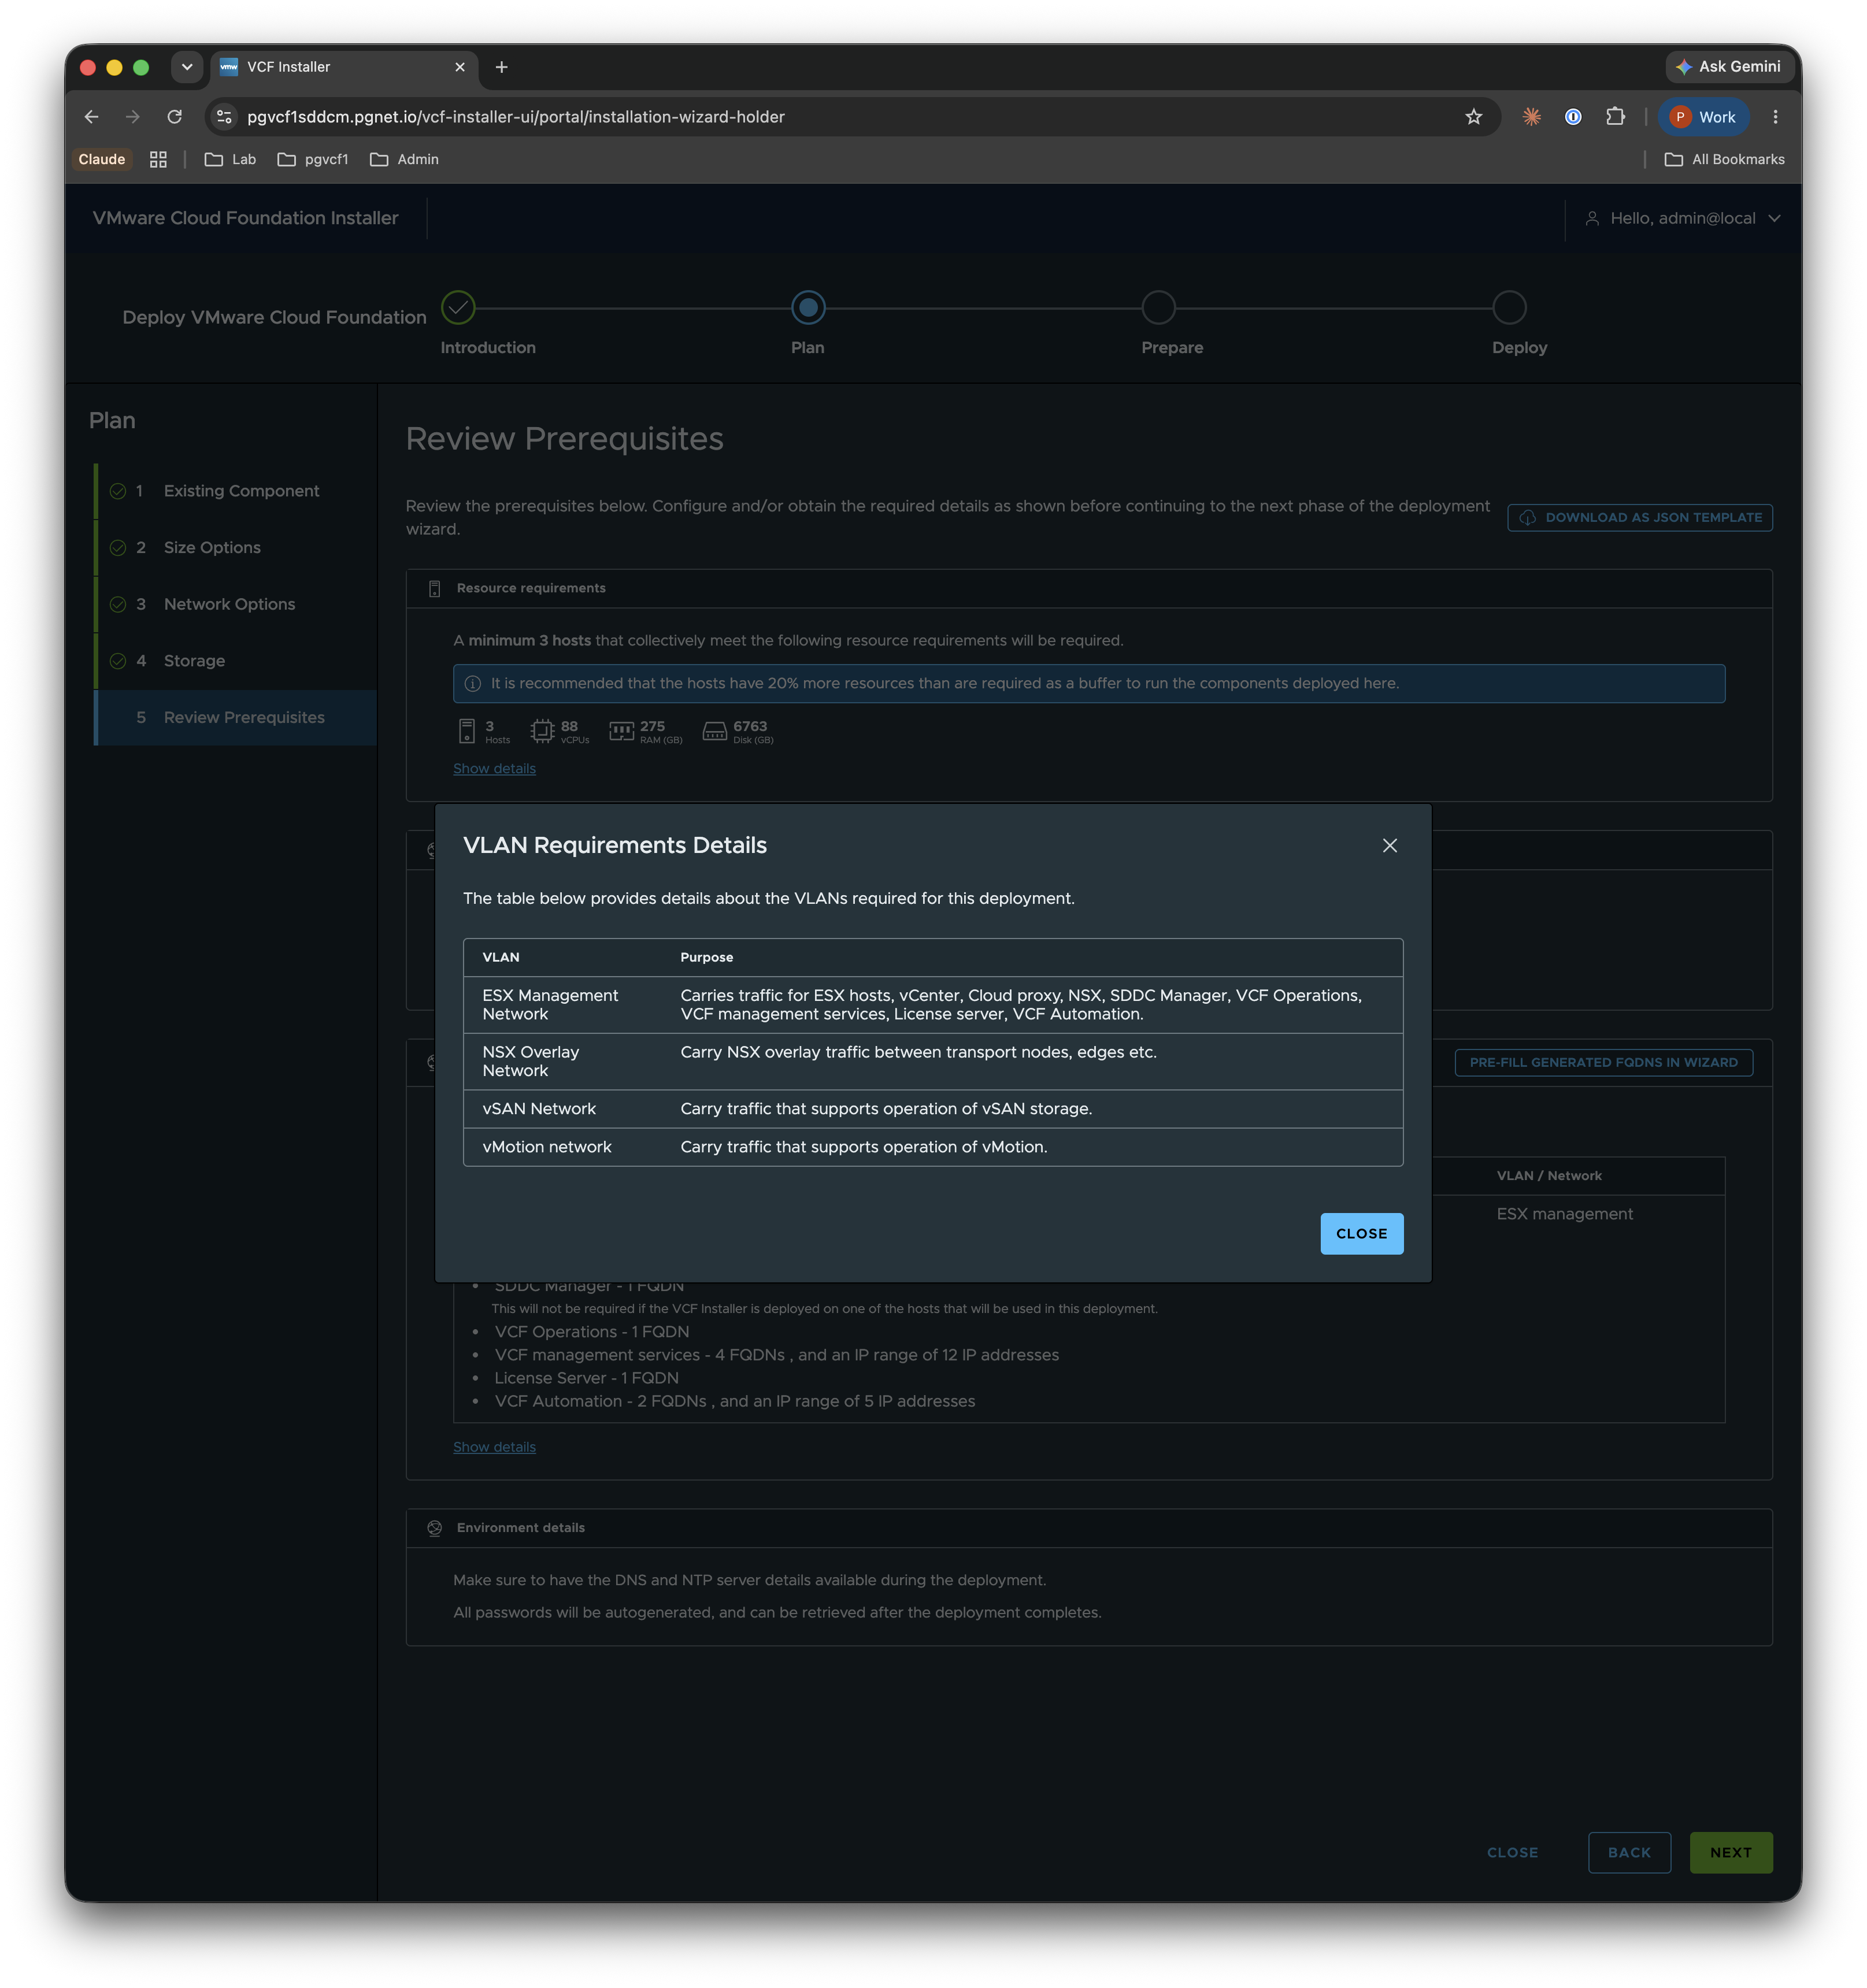Click VMware Cloud Foundation Installer title

[x=245, y=218]
